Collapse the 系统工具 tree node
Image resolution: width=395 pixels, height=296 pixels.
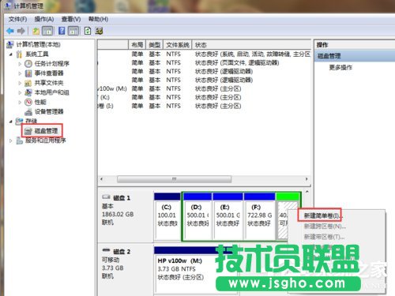tap(11, 54)
